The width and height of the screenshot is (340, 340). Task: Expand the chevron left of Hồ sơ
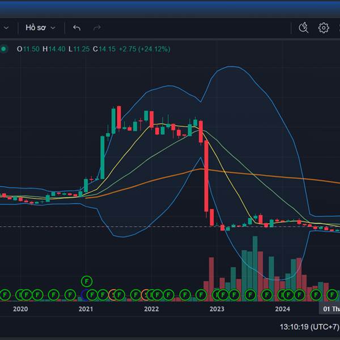click(6, 28)
